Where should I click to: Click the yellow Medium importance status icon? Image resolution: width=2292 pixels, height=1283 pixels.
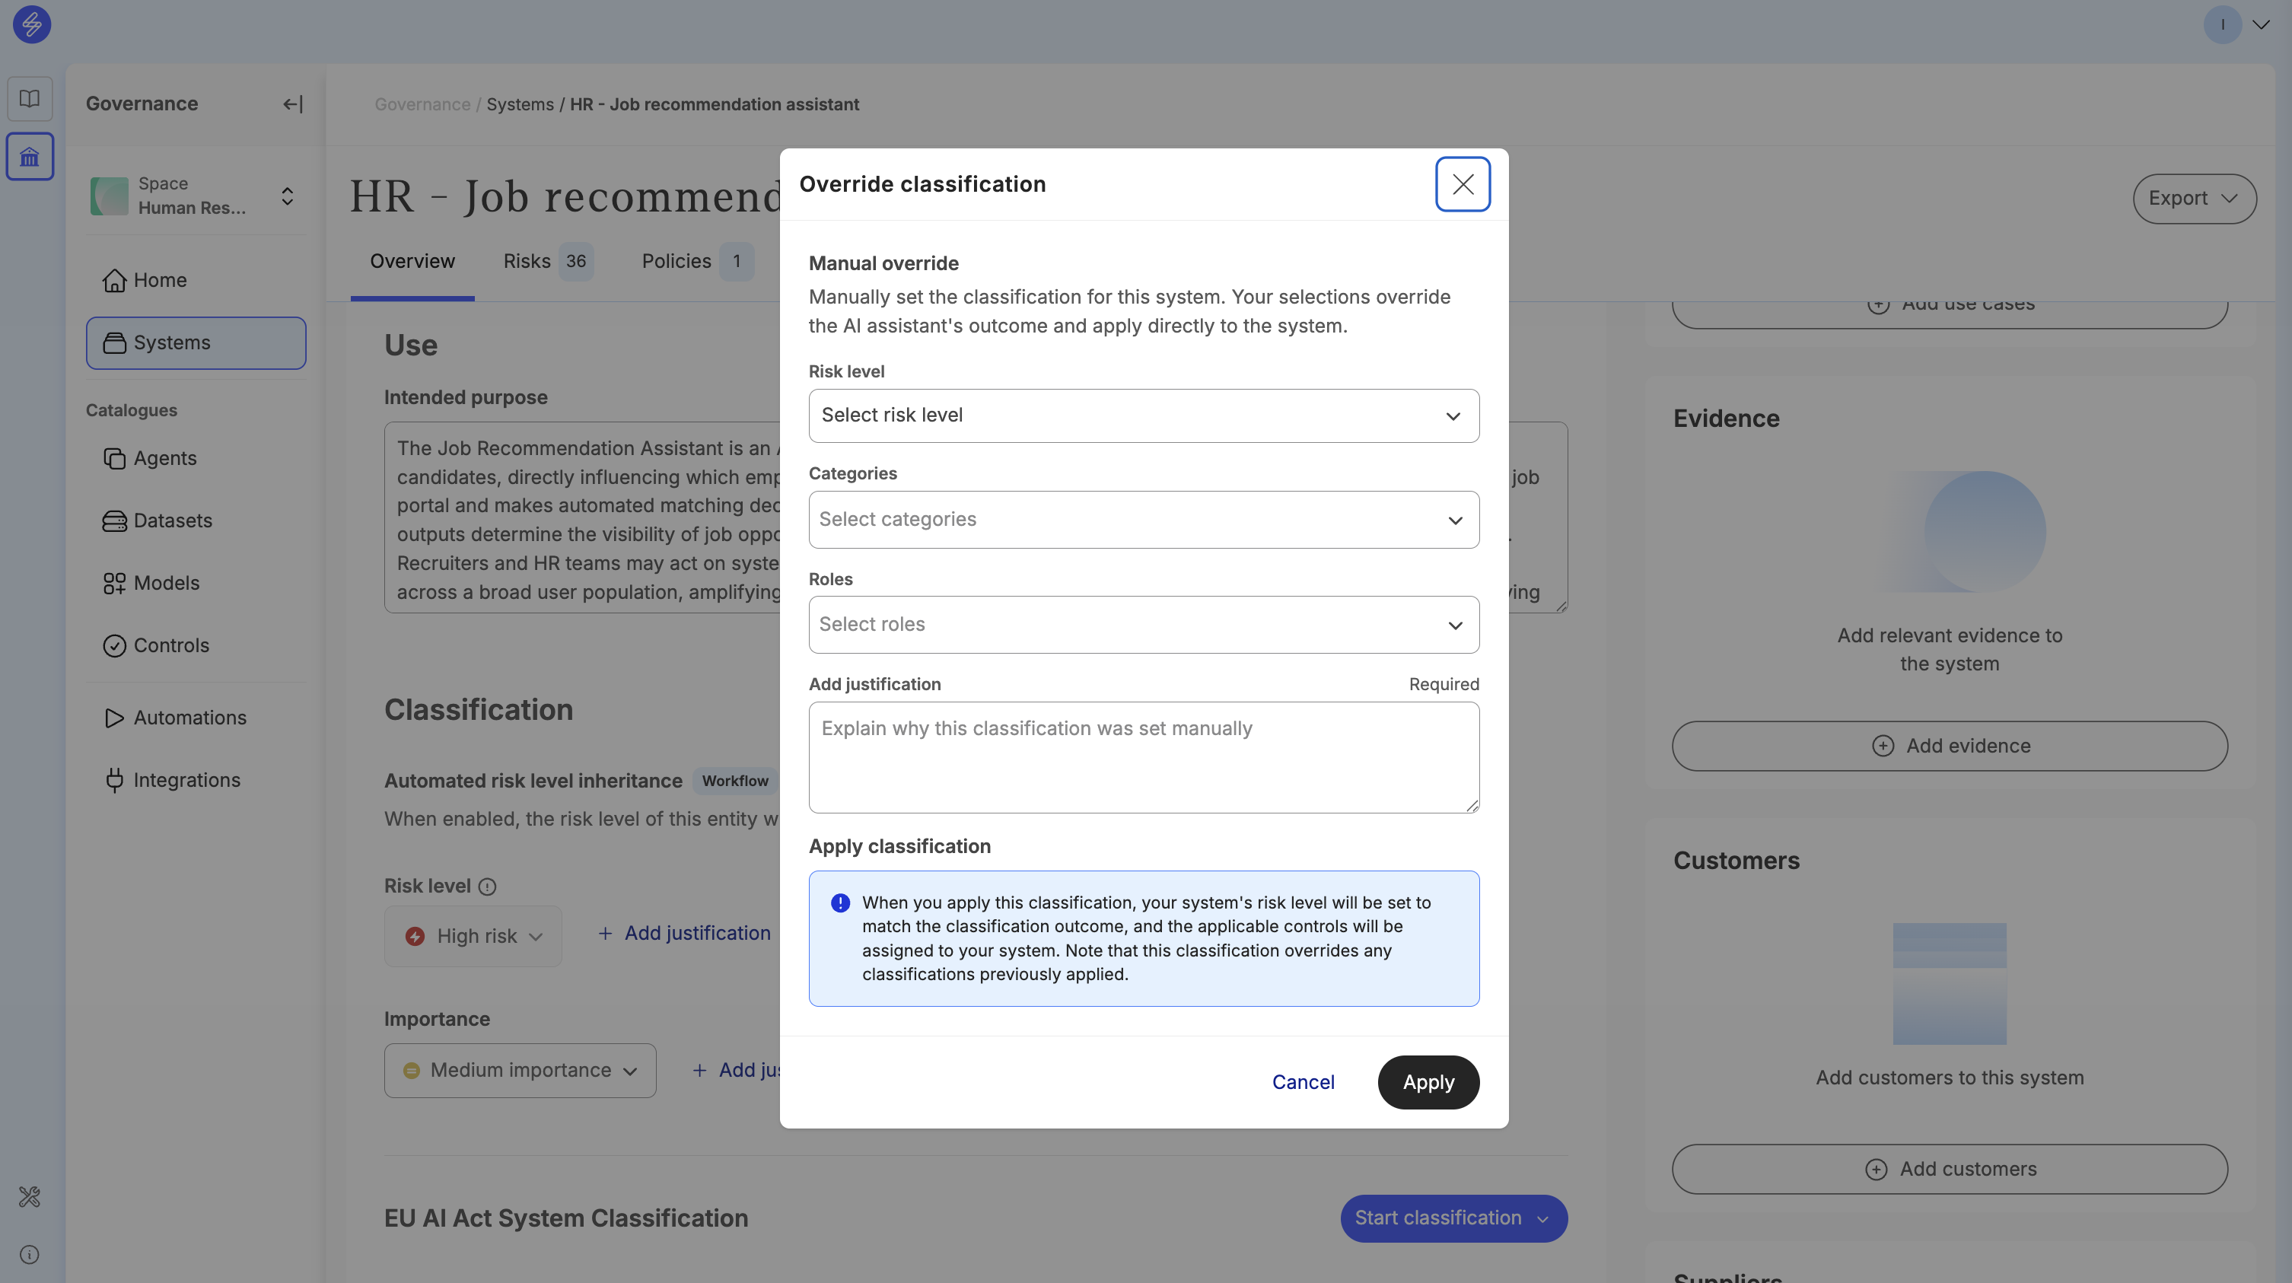[x=411, y=1071]
